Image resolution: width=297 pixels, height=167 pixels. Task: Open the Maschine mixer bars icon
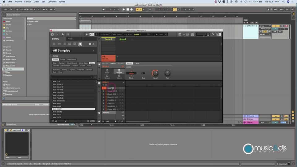[68, 34]
